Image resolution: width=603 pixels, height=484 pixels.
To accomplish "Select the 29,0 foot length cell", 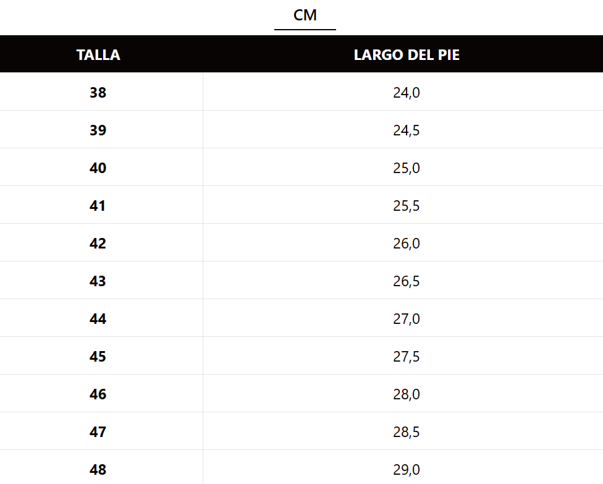I will tap(407, 469).
